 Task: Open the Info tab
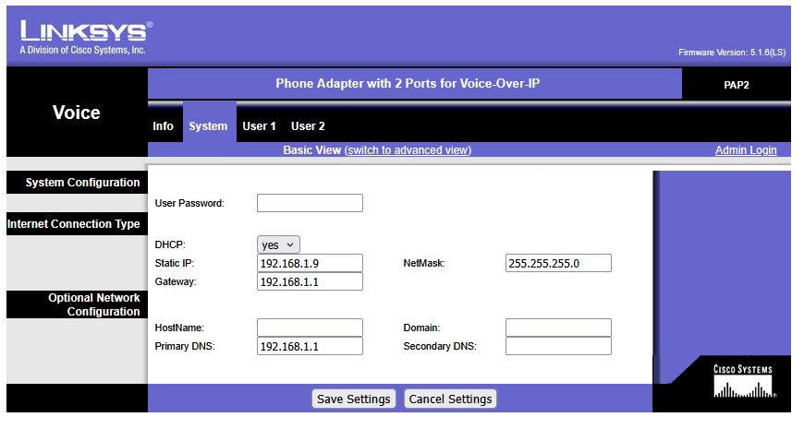tap(163, 126)
